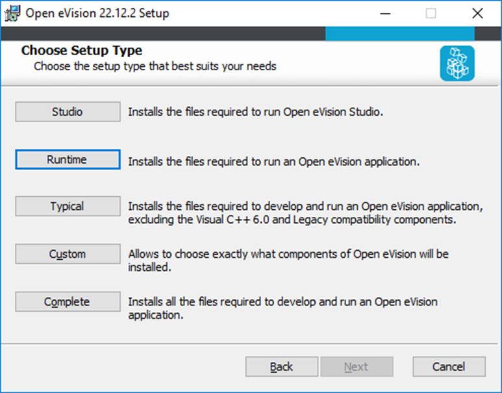Pick the Typical installation option
This screenshot has height=393, width=502.
[68, 207]
